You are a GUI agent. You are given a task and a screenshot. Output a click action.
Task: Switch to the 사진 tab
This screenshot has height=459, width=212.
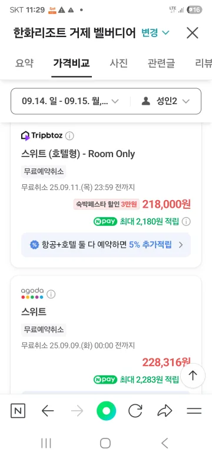118,63
